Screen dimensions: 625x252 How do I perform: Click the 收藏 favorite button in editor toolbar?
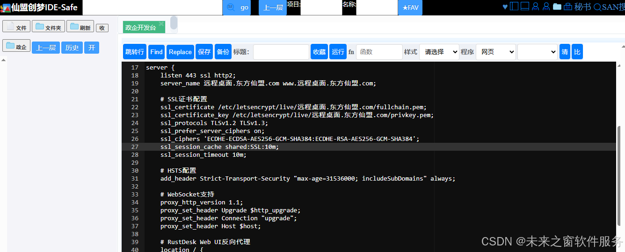point(319,52)
